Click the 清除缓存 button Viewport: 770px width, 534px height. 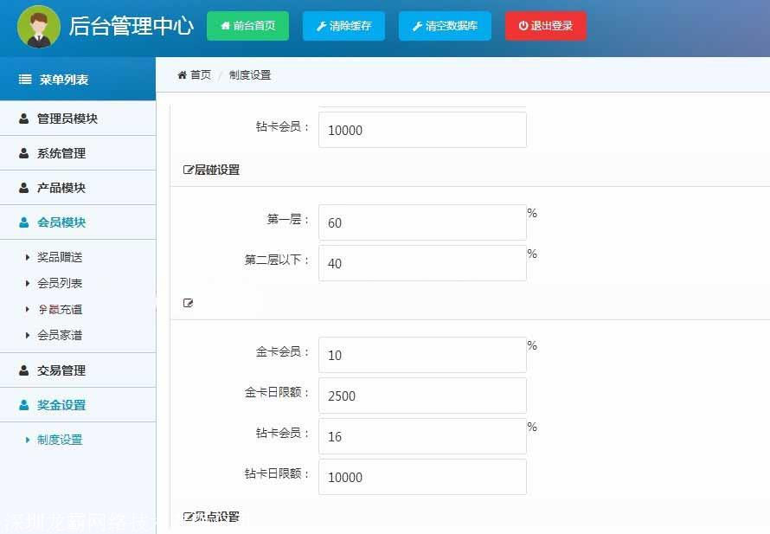coord(343,26)
